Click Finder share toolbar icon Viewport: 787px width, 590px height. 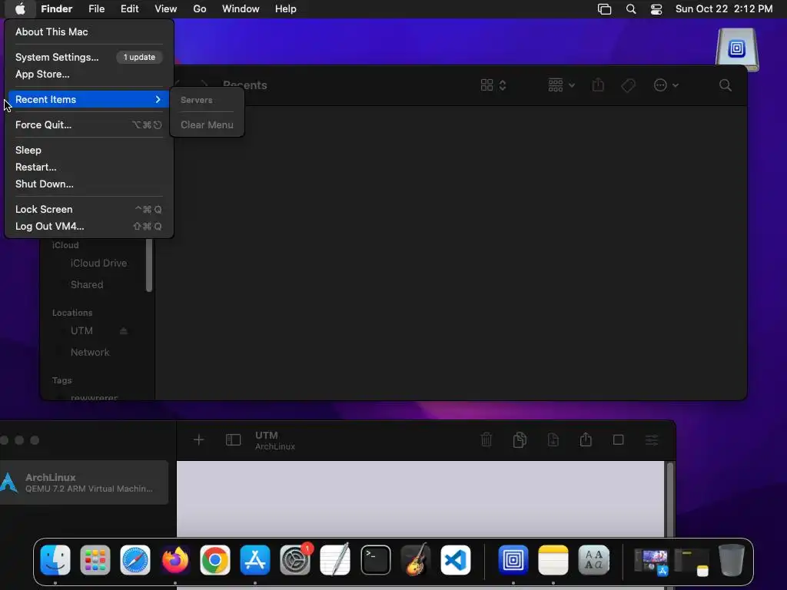point(598,85)
